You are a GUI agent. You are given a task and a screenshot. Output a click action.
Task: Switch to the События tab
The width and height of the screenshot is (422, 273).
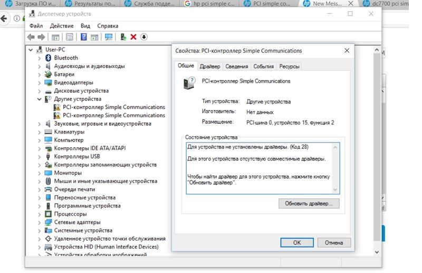point(263,66)
